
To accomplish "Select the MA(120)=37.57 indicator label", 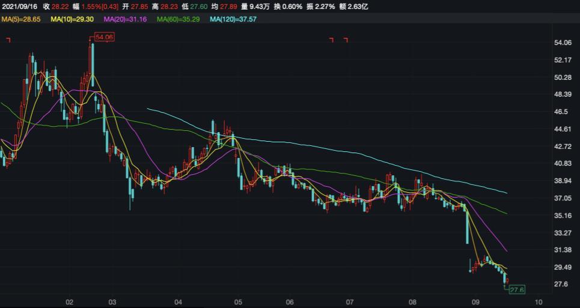I will 233,19.
